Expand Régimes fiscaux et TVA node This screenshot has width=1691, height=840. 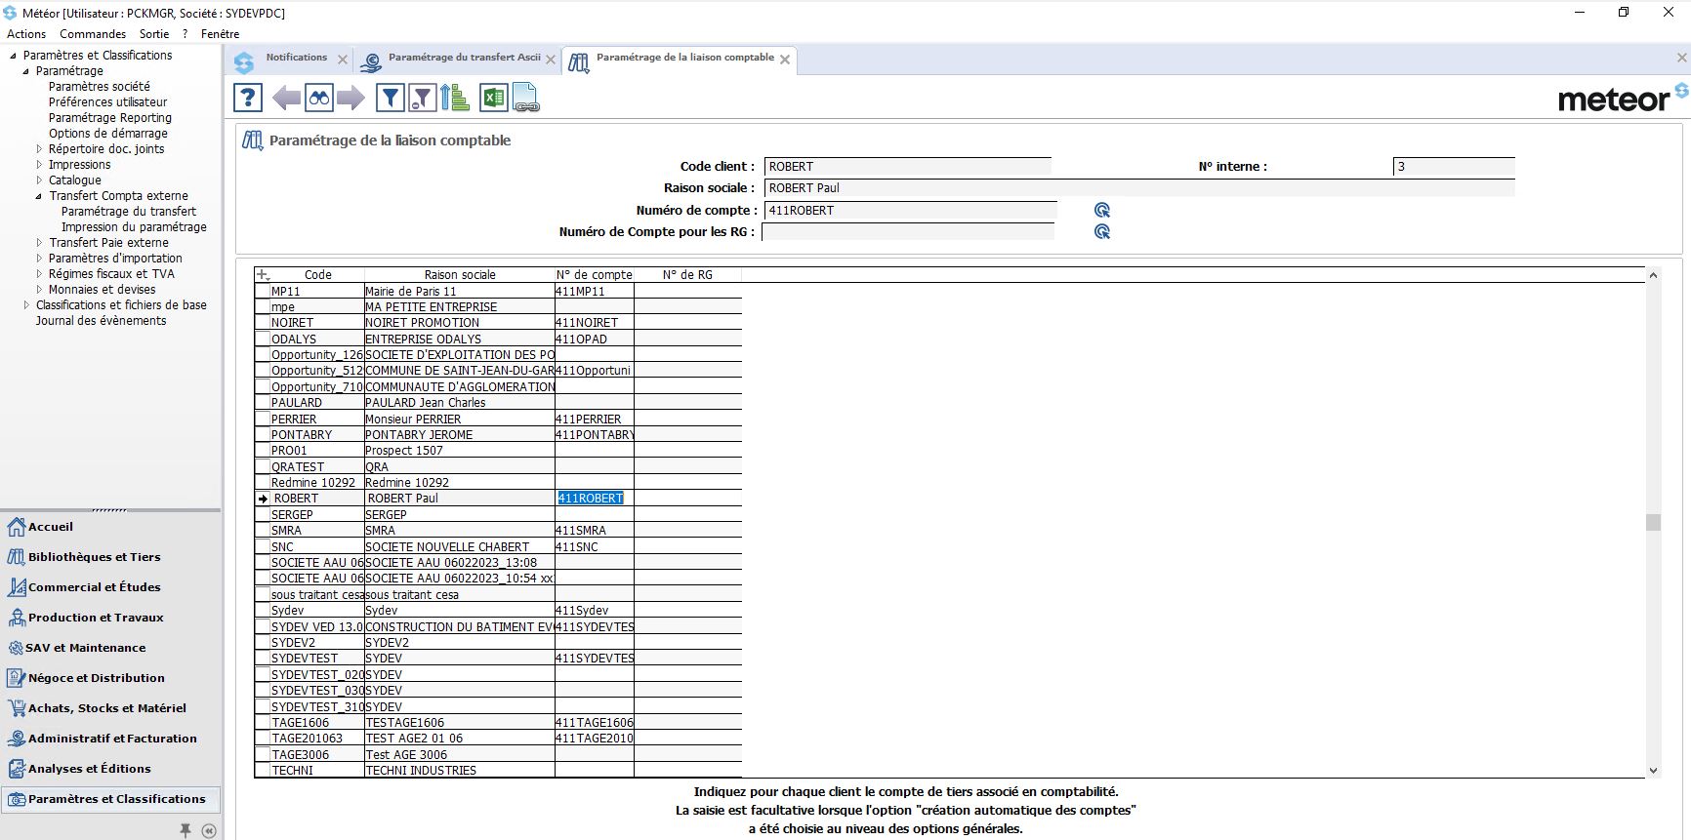coord(39,274)
